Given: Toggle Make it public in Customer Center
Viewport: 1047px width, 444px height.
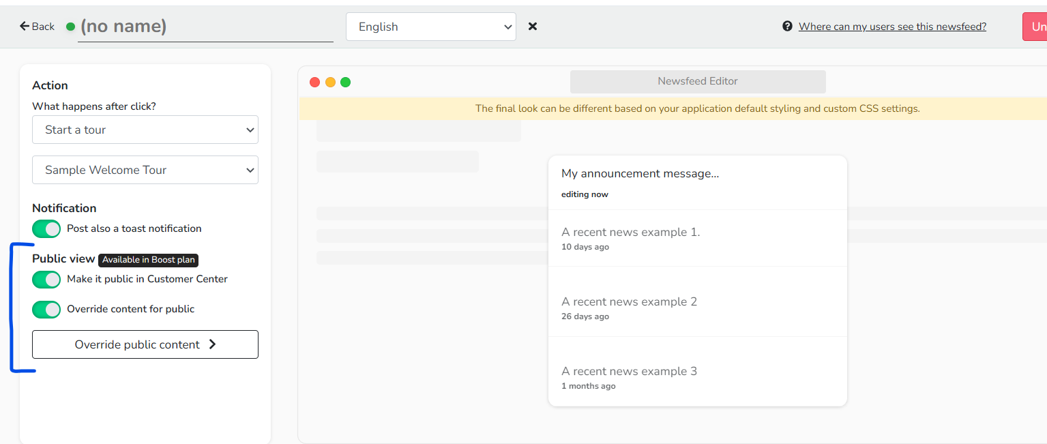Looking at the screenshot, I should [x=46, y=280].
